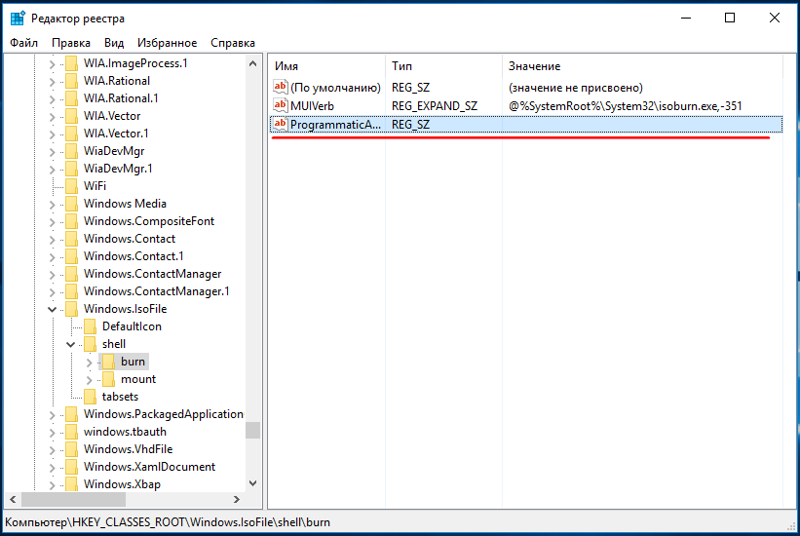Select the Windows.ContactManager.1 key label
The image size is (800, 536).
(157, 291)
